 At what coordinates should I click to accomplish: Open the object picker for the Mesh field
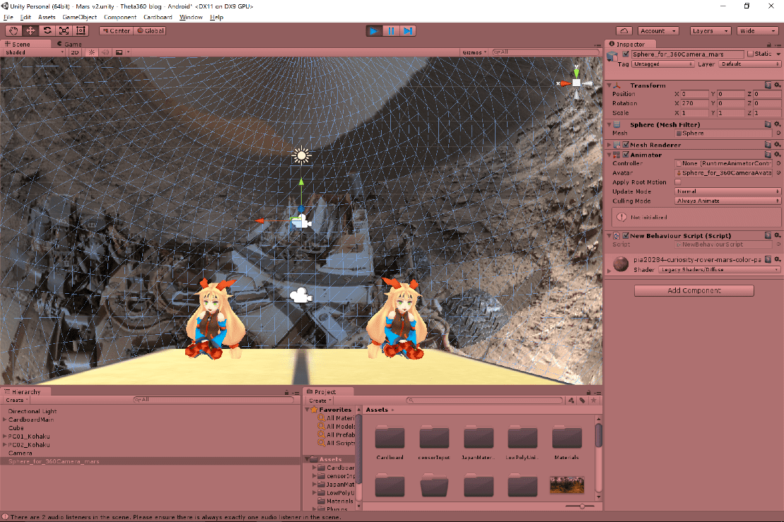[x=778, y=134]
